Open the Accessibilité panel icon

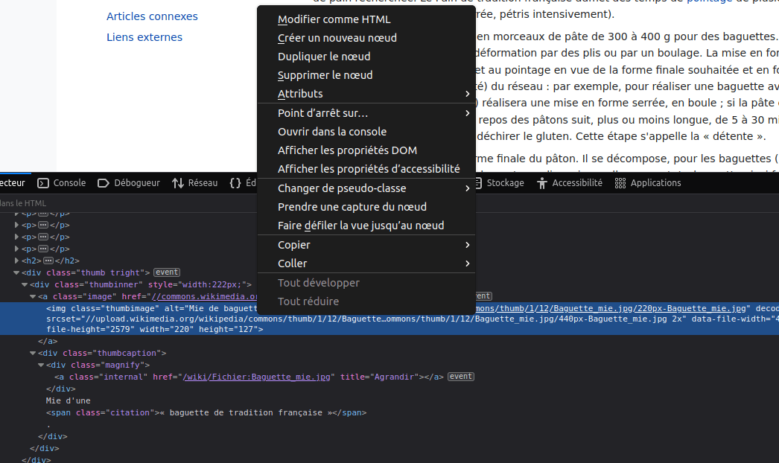[x=542, y=183]
